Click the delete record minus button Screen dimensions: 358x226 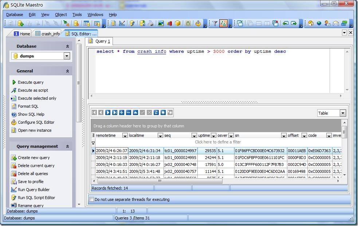[x=129, y=112]
